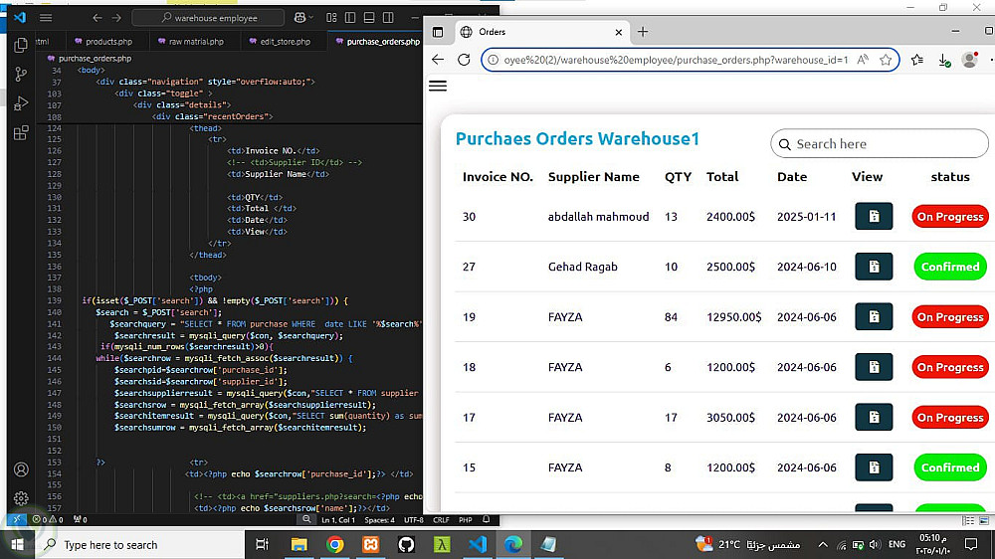Click the Search here field
Image resolution: width=995 pixels, height=559 pixels.
pos(879,144)
